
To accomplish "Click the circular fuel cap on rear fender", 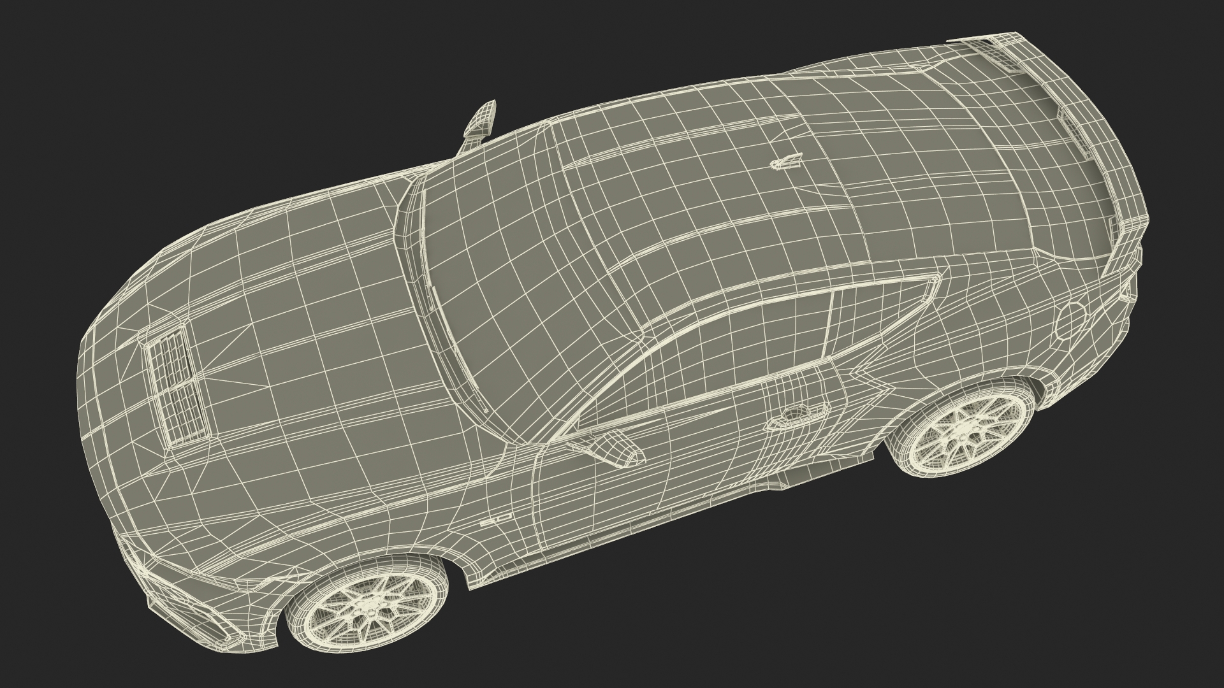I will (x=1072, y=322).
